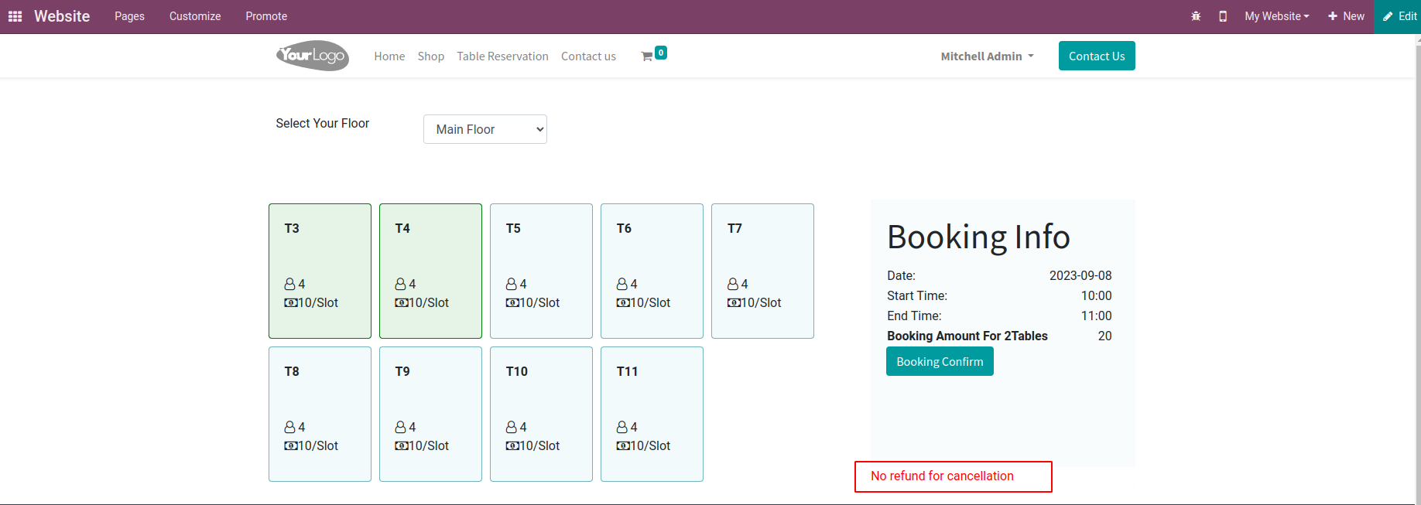Expand the Mitchell Admin user menu

point(987,56)
